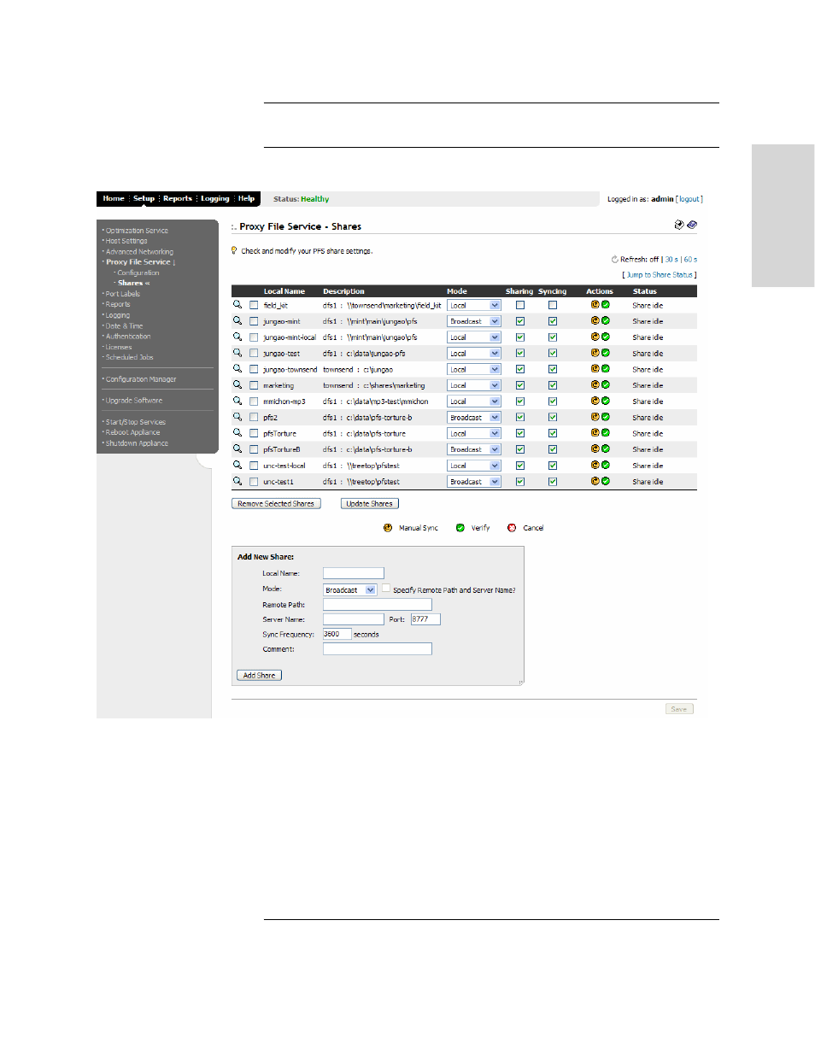Open Mode dropdown for unc-test-local
This screenshot has width=815, height=1055.
(474, 466)
